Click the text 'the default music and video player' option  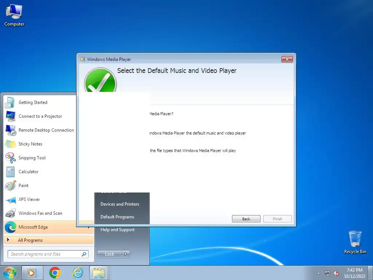pyautogui.click(x=216, y=133)
